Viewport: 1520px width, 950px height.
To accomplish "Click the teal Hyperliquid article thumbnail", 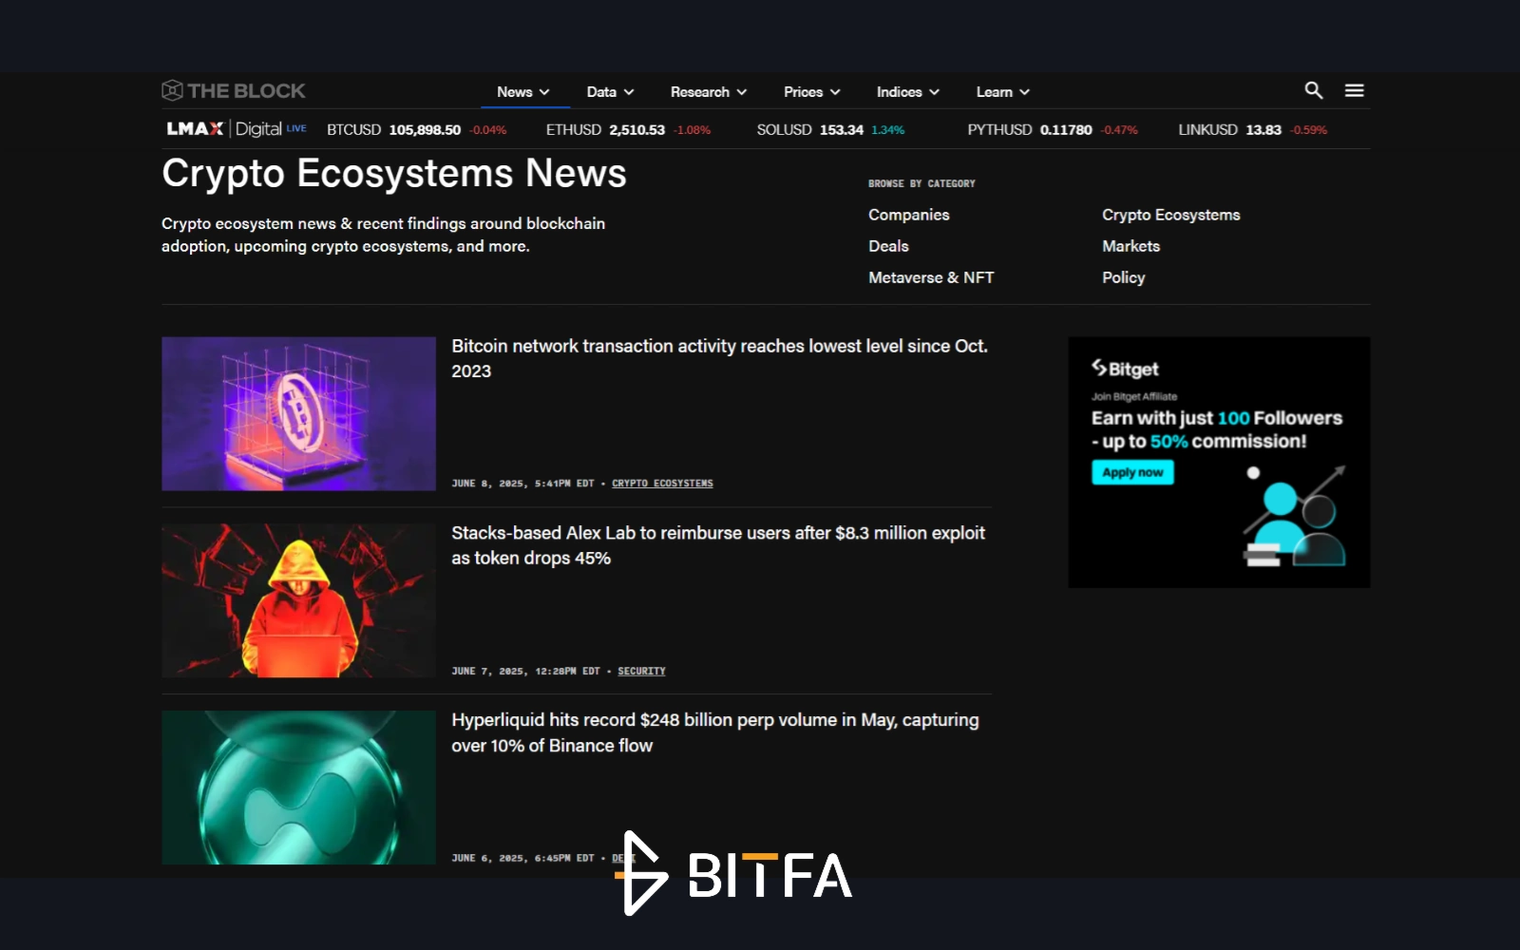I will coord(298,788).
